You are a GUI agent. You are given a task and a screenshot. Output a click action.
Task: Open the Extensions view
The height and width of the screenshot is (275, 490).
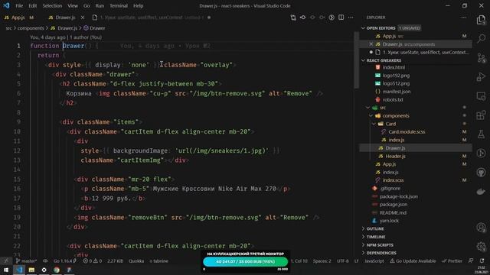coord(482,115)
